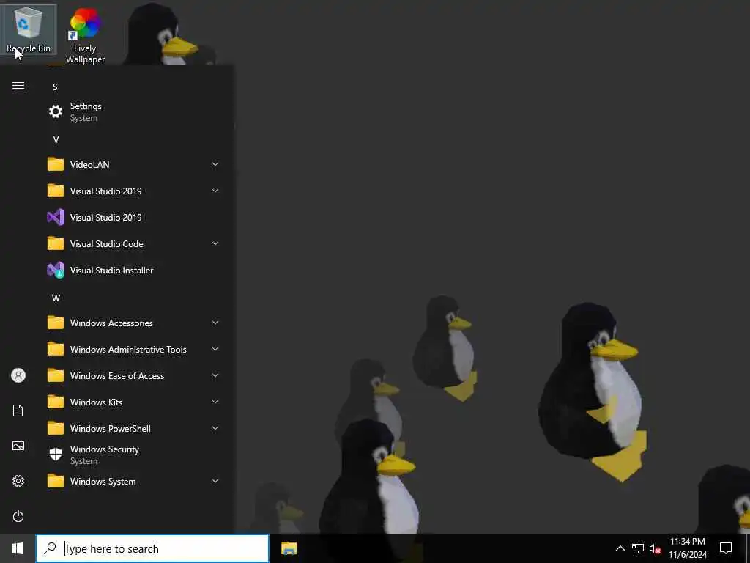Screen dimensions: 750x563
Task: Click the muted speaker volume icon
Action: click(656, 548)
